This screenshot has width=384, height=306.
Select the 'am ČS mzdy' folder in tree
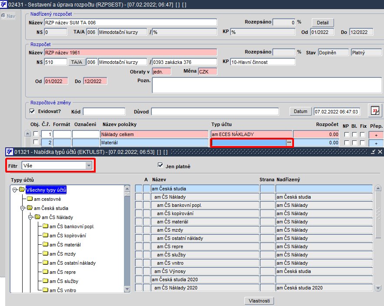(x=63, y=254)
